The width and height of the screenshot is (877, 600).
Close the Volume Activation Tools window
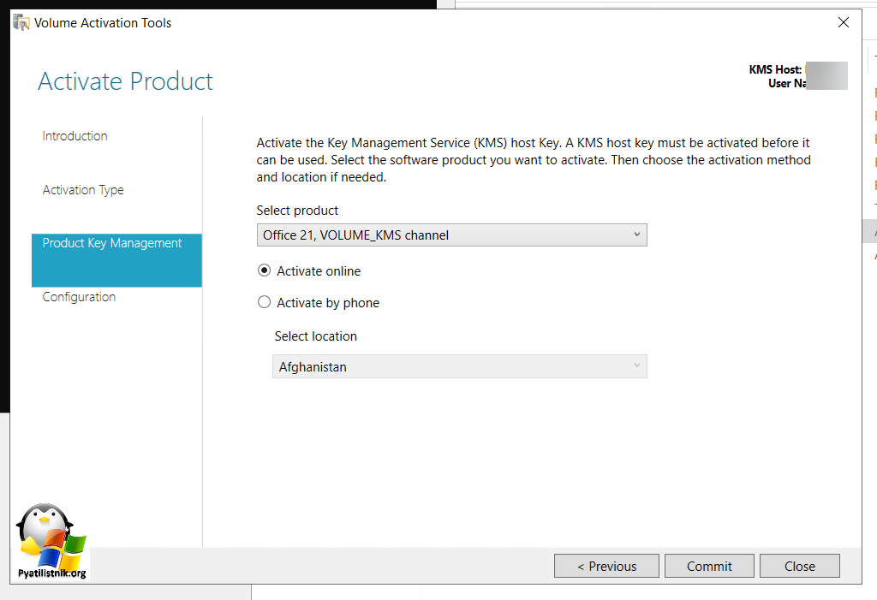click(x=844, y=22)
